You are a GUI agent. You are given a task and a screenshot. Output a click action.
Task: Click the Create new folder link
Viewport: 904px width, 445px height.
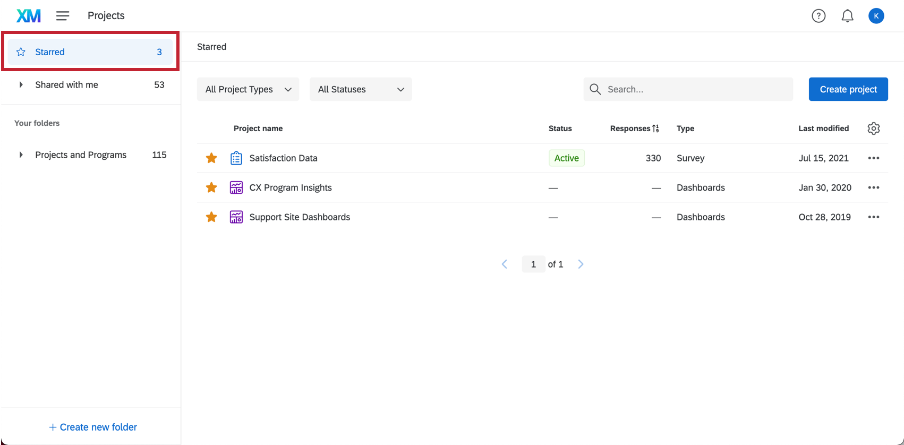[93, 427]
